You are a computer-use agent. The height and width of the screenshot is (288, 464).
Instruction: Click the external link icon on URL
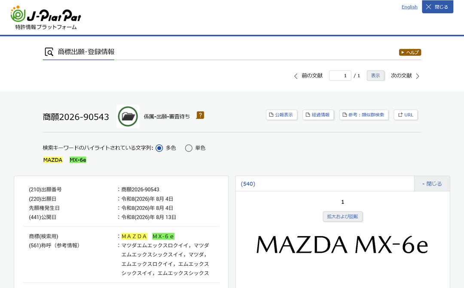[400, 115]
